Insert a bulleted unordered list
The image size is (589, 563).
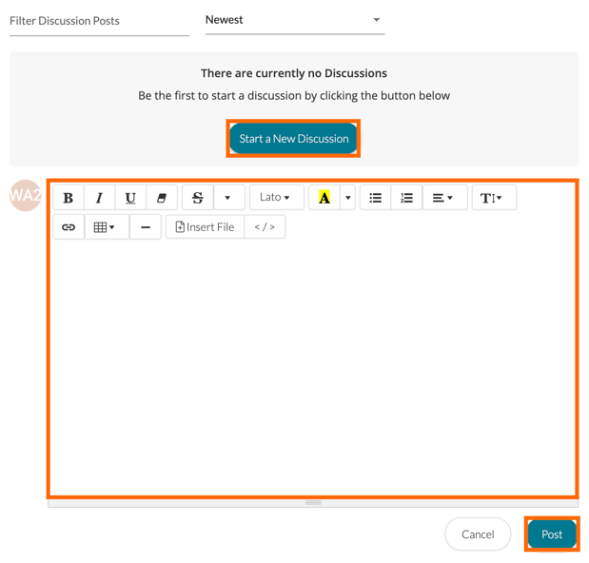376,198
